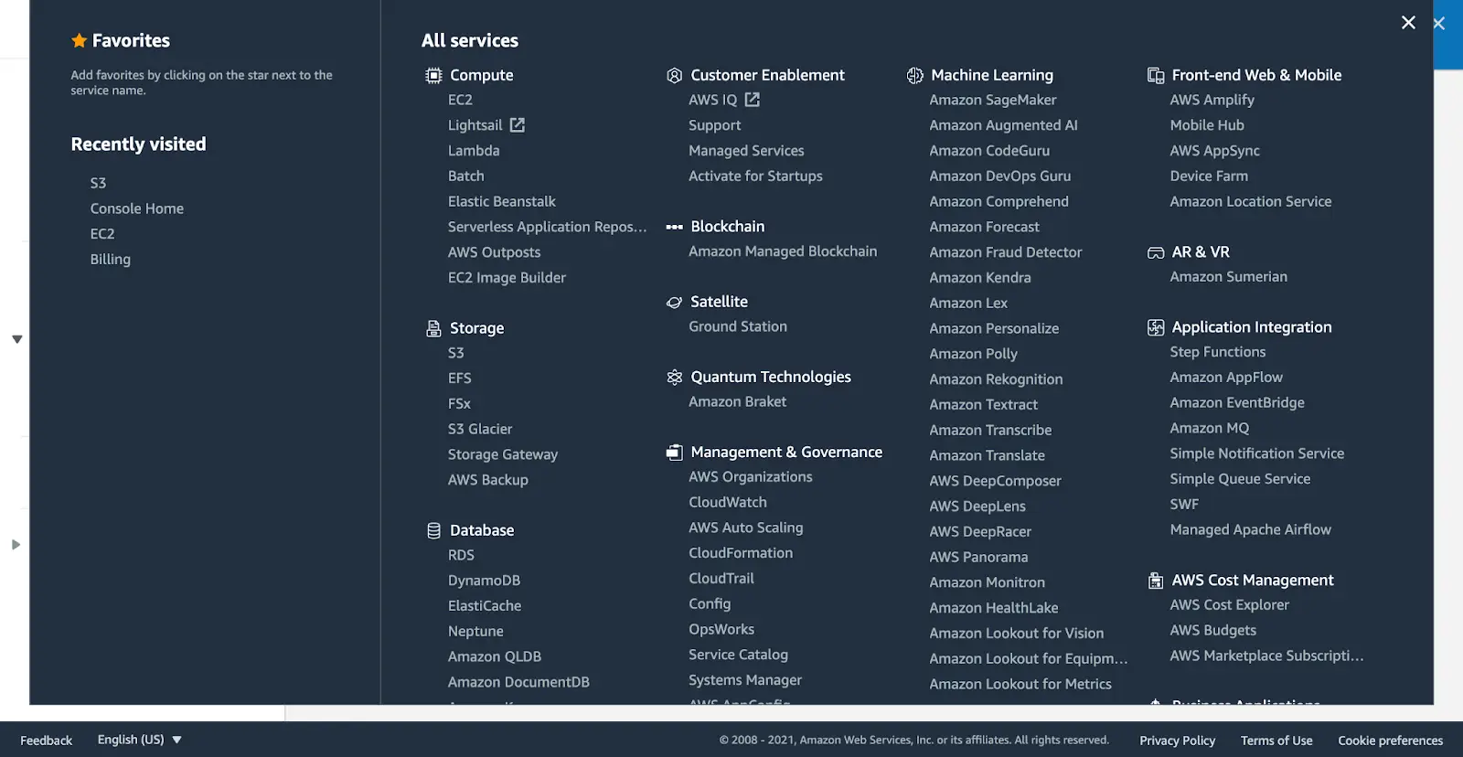Expand the left-edge right-pointing arrow
Image resolution: width=1463 pixels, height=757 pixels.
[16, 545]
